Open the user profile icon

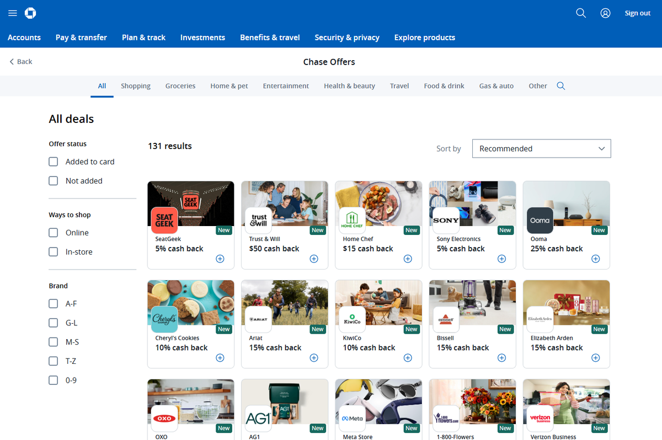(x=605, y=13)
